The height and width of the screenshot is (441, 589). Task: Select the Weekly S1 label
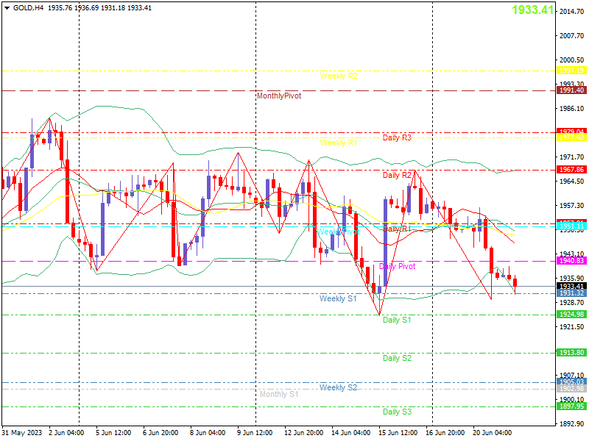338,299
